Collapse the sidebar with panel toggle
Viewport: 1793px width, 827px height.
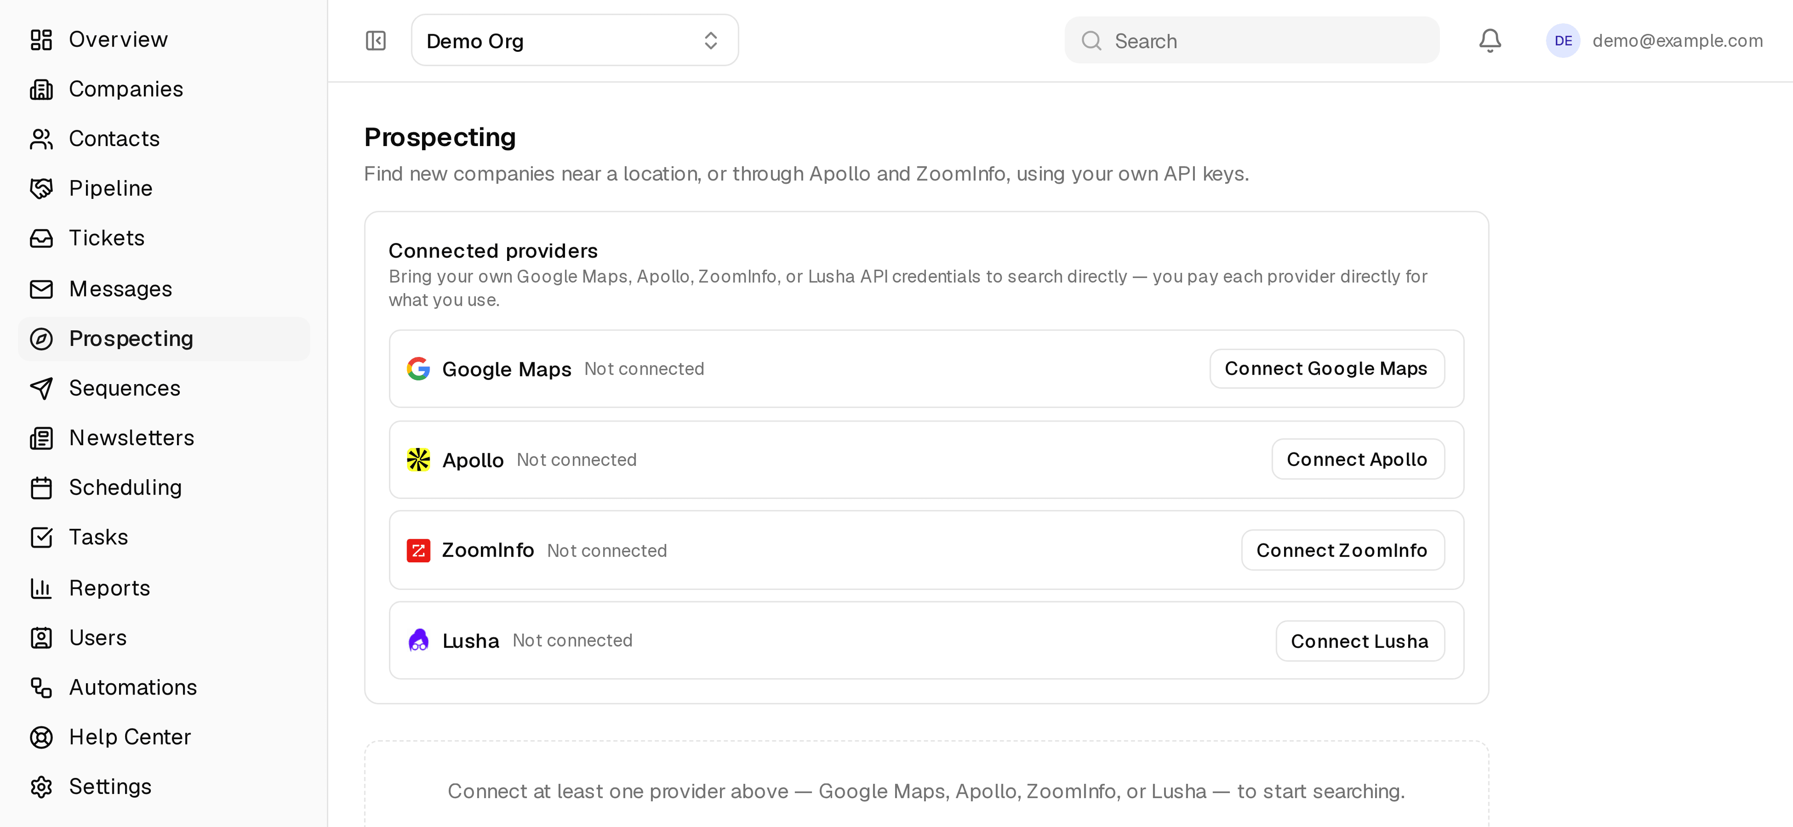[376, 40]
